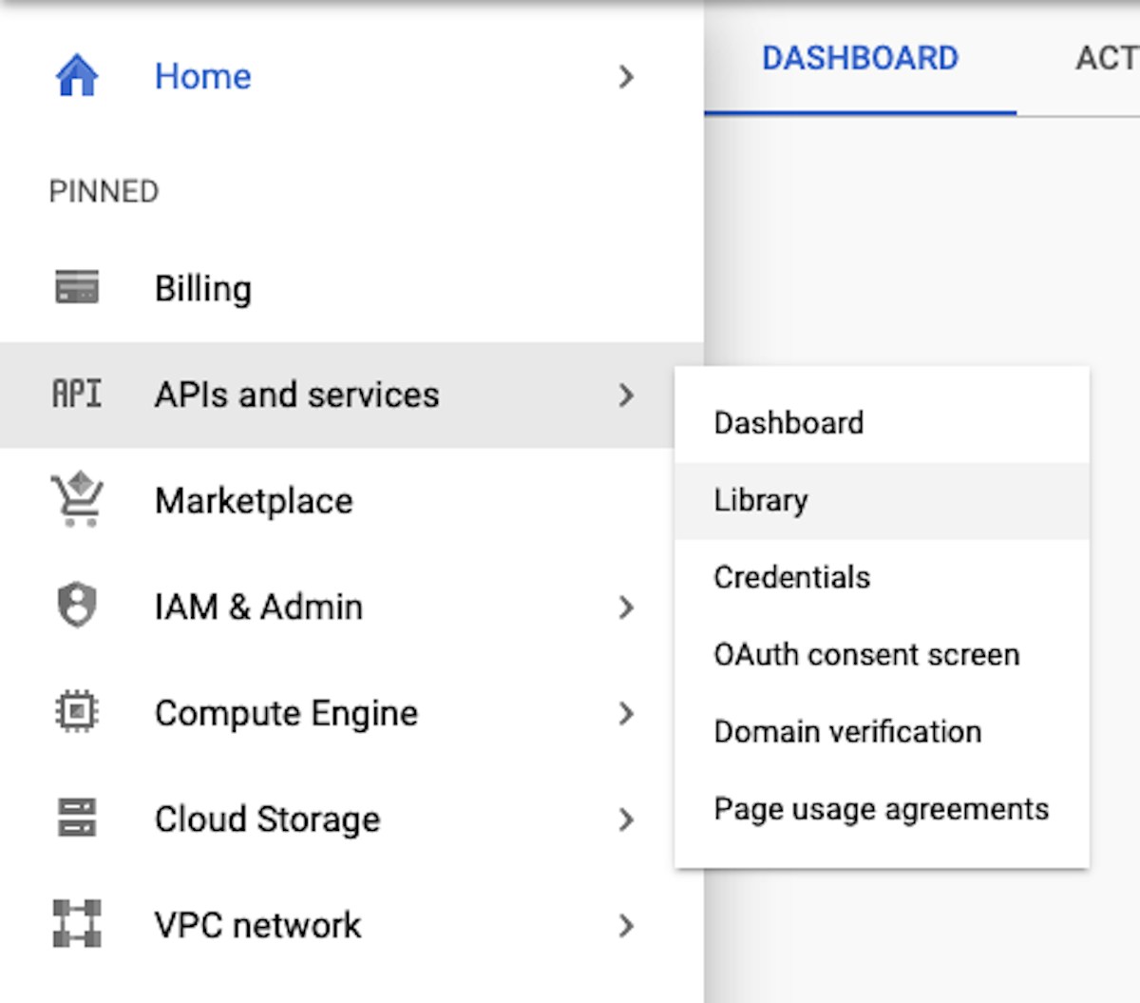The width and height of the screenshot is (1140, 1003).
Task: Open Credentials from the submenu
Action: (x=791, y=577)
